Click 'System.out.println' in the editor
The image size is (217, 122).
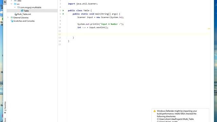[88, 24]
